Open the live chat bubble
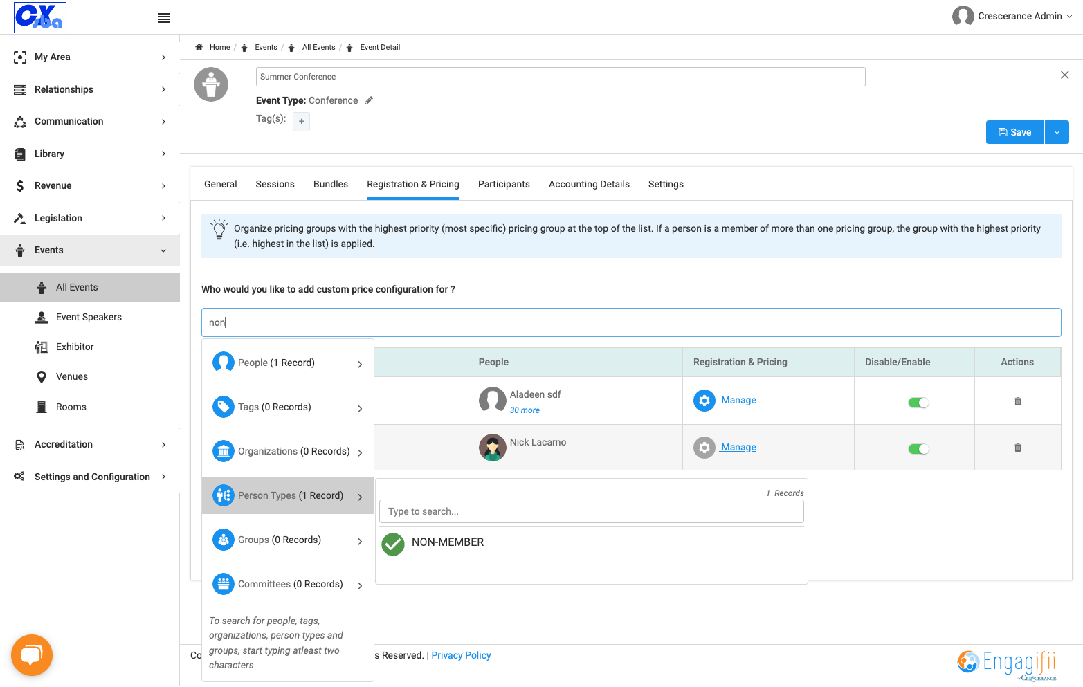Image resolution: width=1083 pixels, height=687 pixels. (32, 654)
